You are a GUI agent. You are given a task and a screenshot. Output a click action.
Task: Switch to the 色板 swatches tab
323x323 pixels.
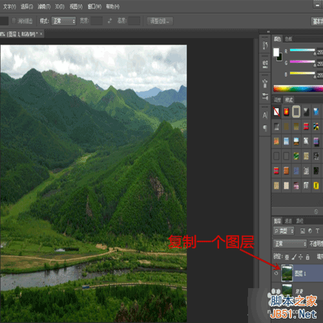pyautogui.click(x=289, y=39)
